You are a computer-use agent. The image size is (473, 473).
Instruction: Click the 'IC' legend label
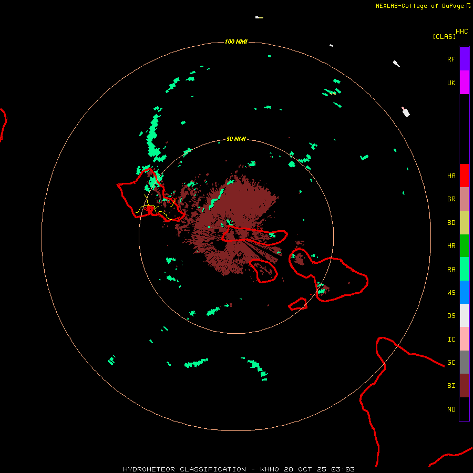(451, 340)
